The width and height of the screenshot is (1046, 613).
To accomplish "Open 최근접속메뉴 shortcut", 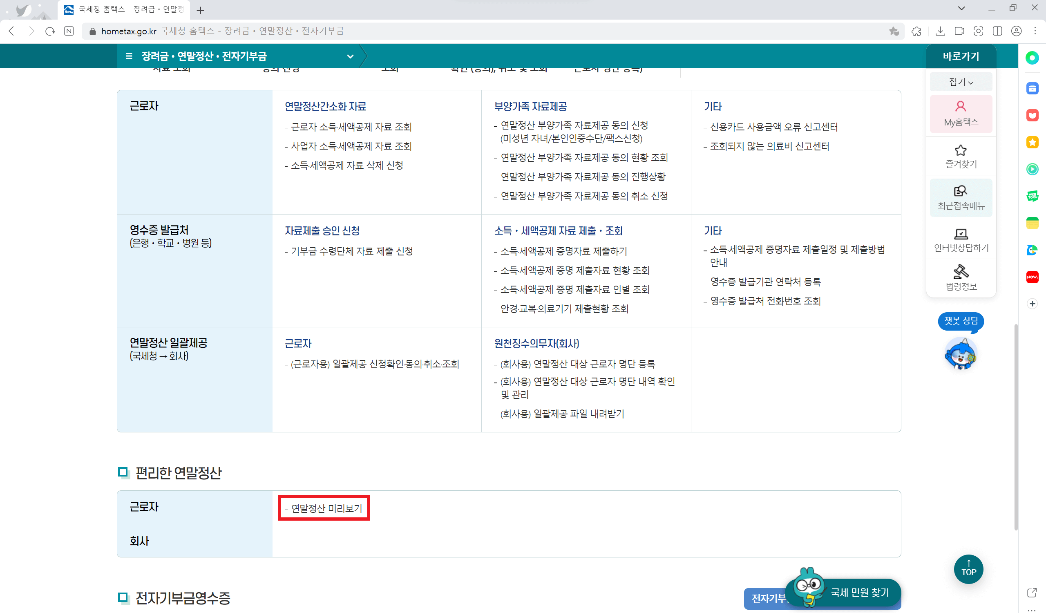I will [x=961, y=198].
